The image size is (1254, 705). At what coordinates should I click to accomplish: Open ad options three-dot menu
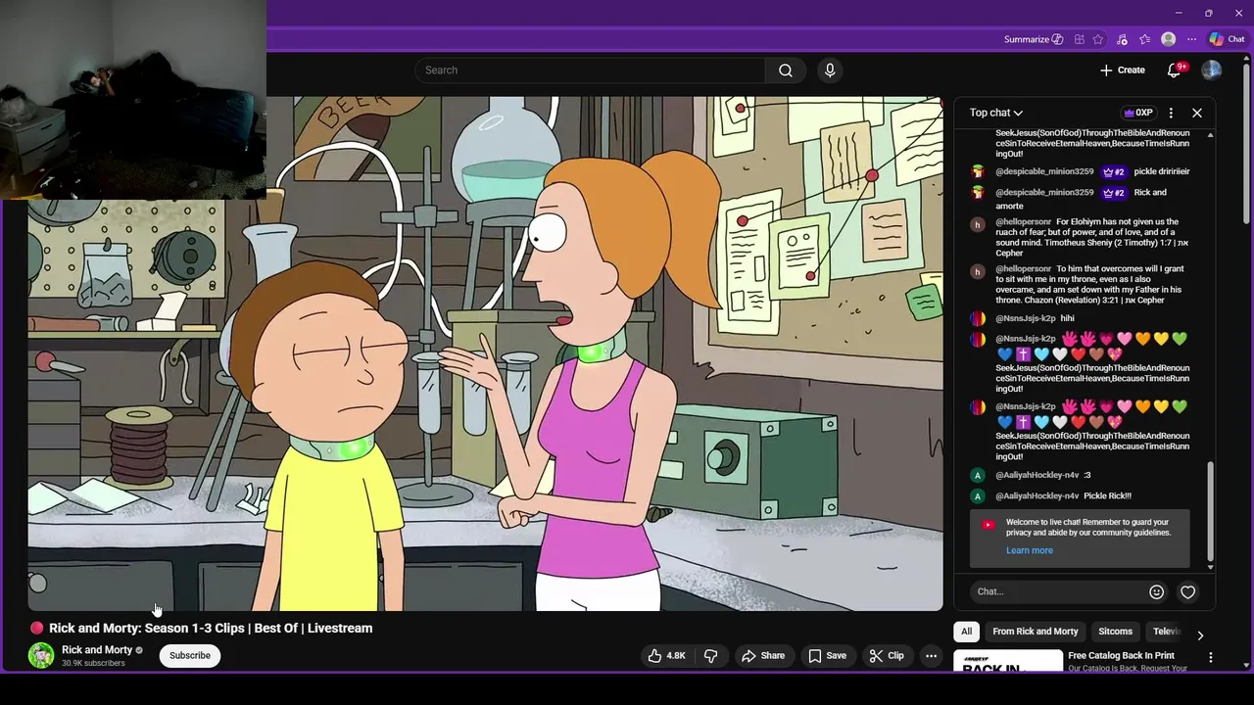pyautogui.click(x=1211, y=658)
